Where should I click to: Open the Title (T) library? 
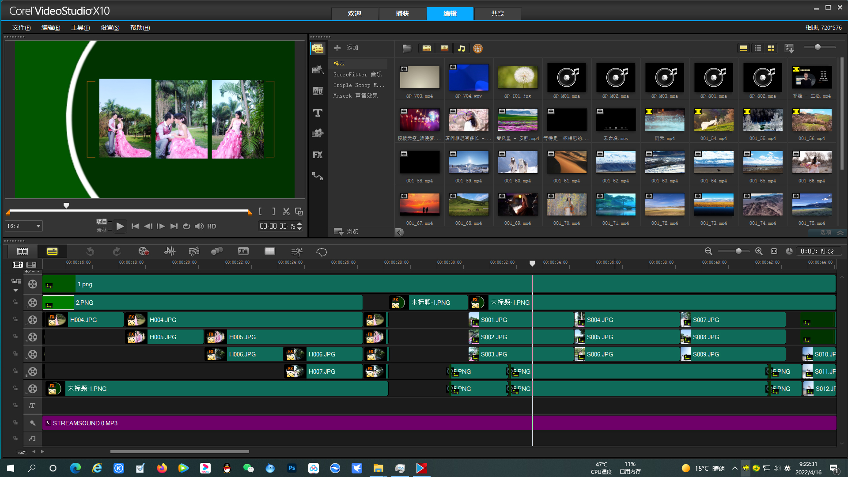[x=318, y=113]
